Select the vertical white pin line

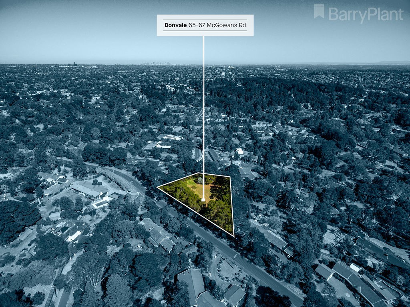tap(203, 117)
